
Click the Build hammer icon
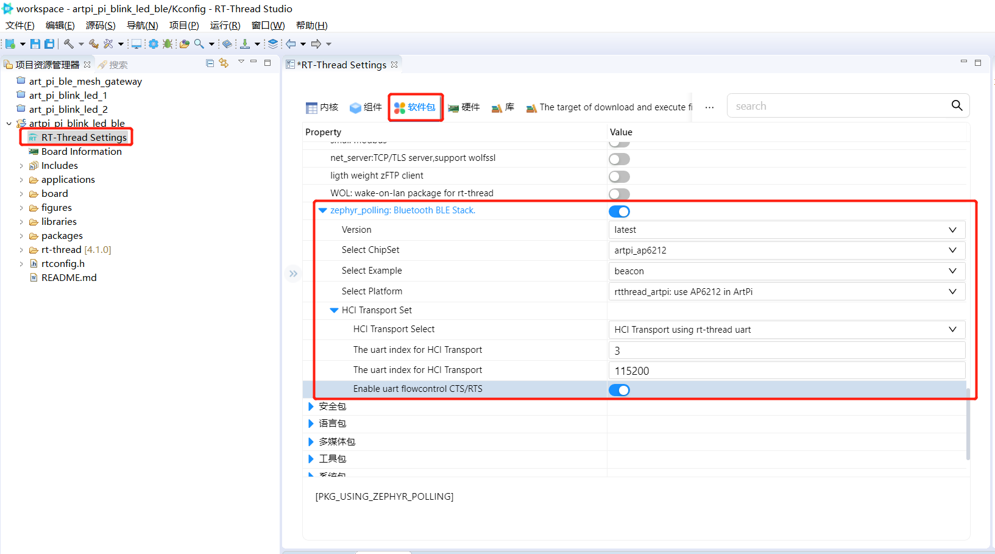69,44
